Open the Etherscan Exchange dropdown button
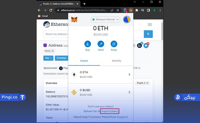This screenshot has height=123, width=200. 62,58
